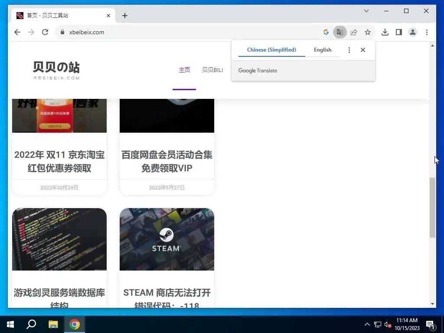
Task: Close the Google Translate popup
Action: (x=363, y=50)
